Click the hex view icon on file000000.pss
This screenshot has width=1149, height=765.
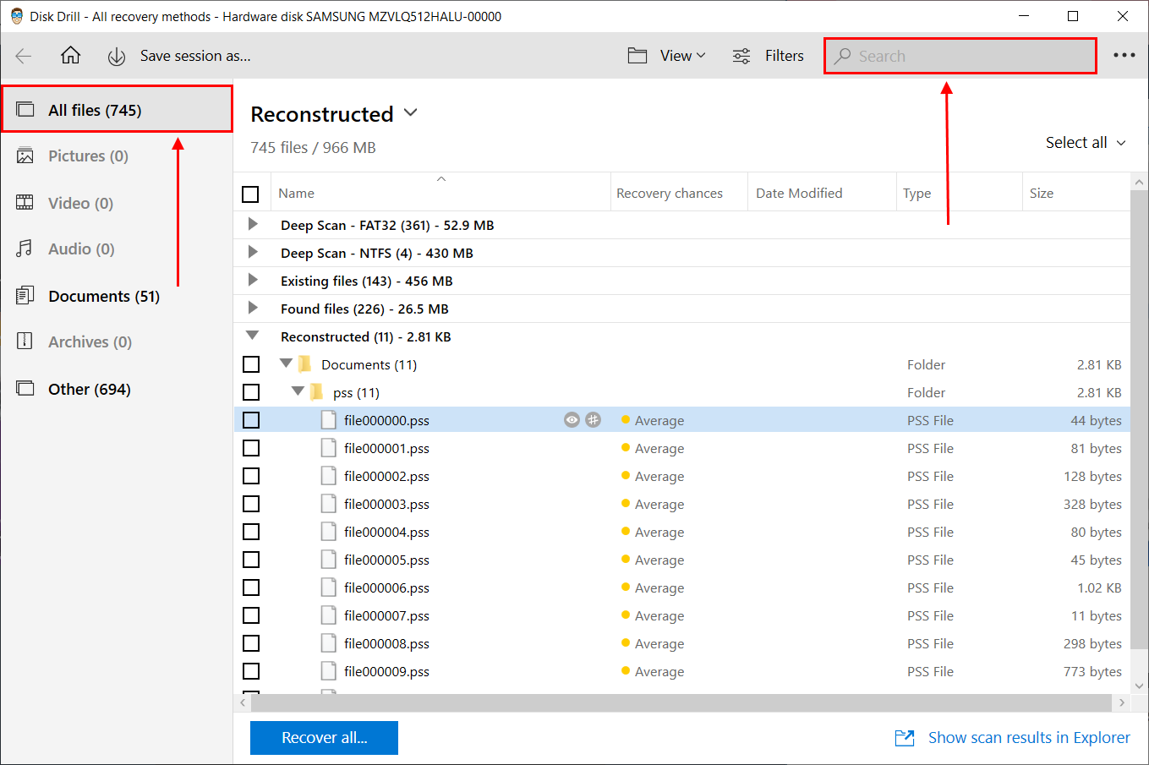point(594,420)
